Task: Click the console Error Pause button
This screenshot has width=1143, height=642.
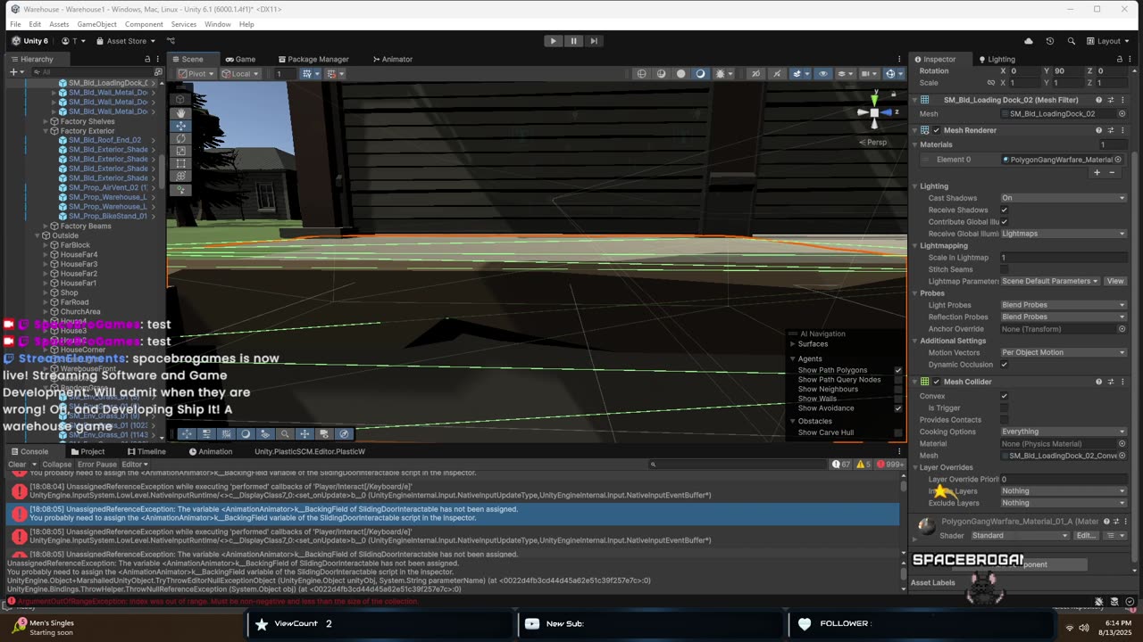Action: [96, 465]
